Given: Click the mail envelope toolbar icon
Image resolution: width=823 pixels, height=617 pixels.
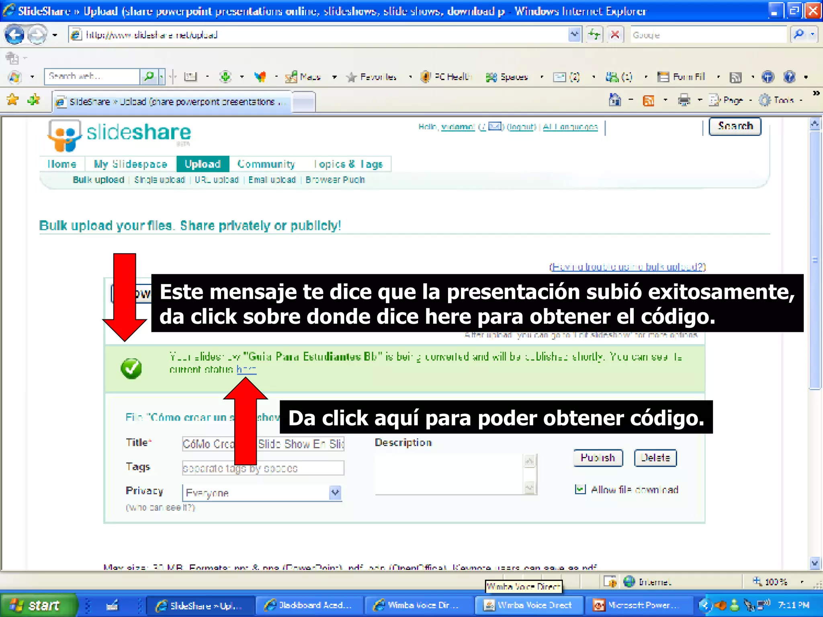Looking at the screenshot, I should (x=559, y=76).
